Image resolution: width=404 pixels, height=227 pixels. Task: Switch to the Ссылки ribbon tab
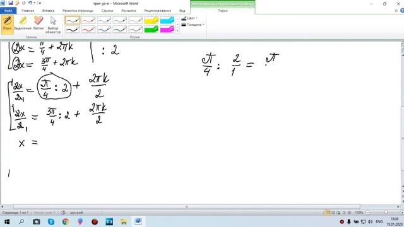coord(107,11)
